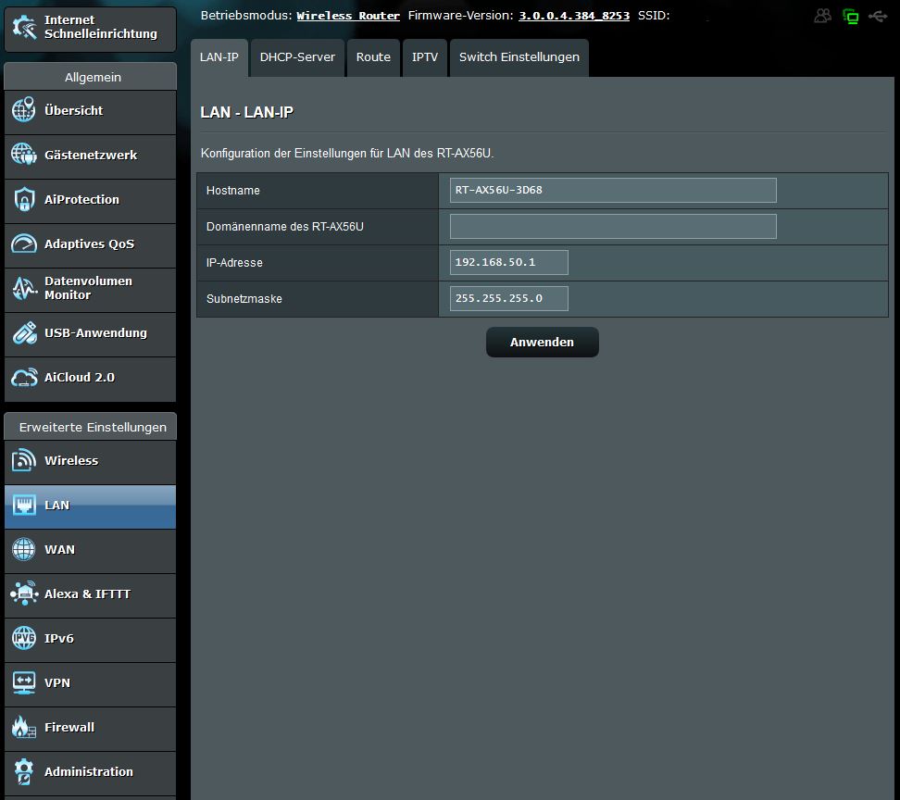Open the Switch Einstellungen tab
The image size is (900, 800).
pos(519,57)
